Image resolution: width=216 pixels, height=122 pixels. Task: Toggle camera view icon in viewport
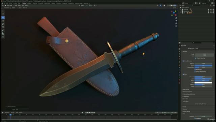176,23
